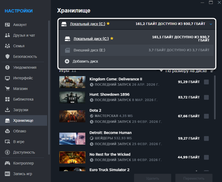Click the Переместить button

coord(194,178)
